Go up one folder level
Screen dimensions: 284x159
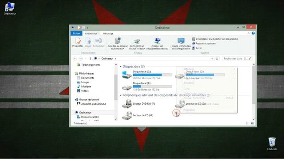(91, 59)
